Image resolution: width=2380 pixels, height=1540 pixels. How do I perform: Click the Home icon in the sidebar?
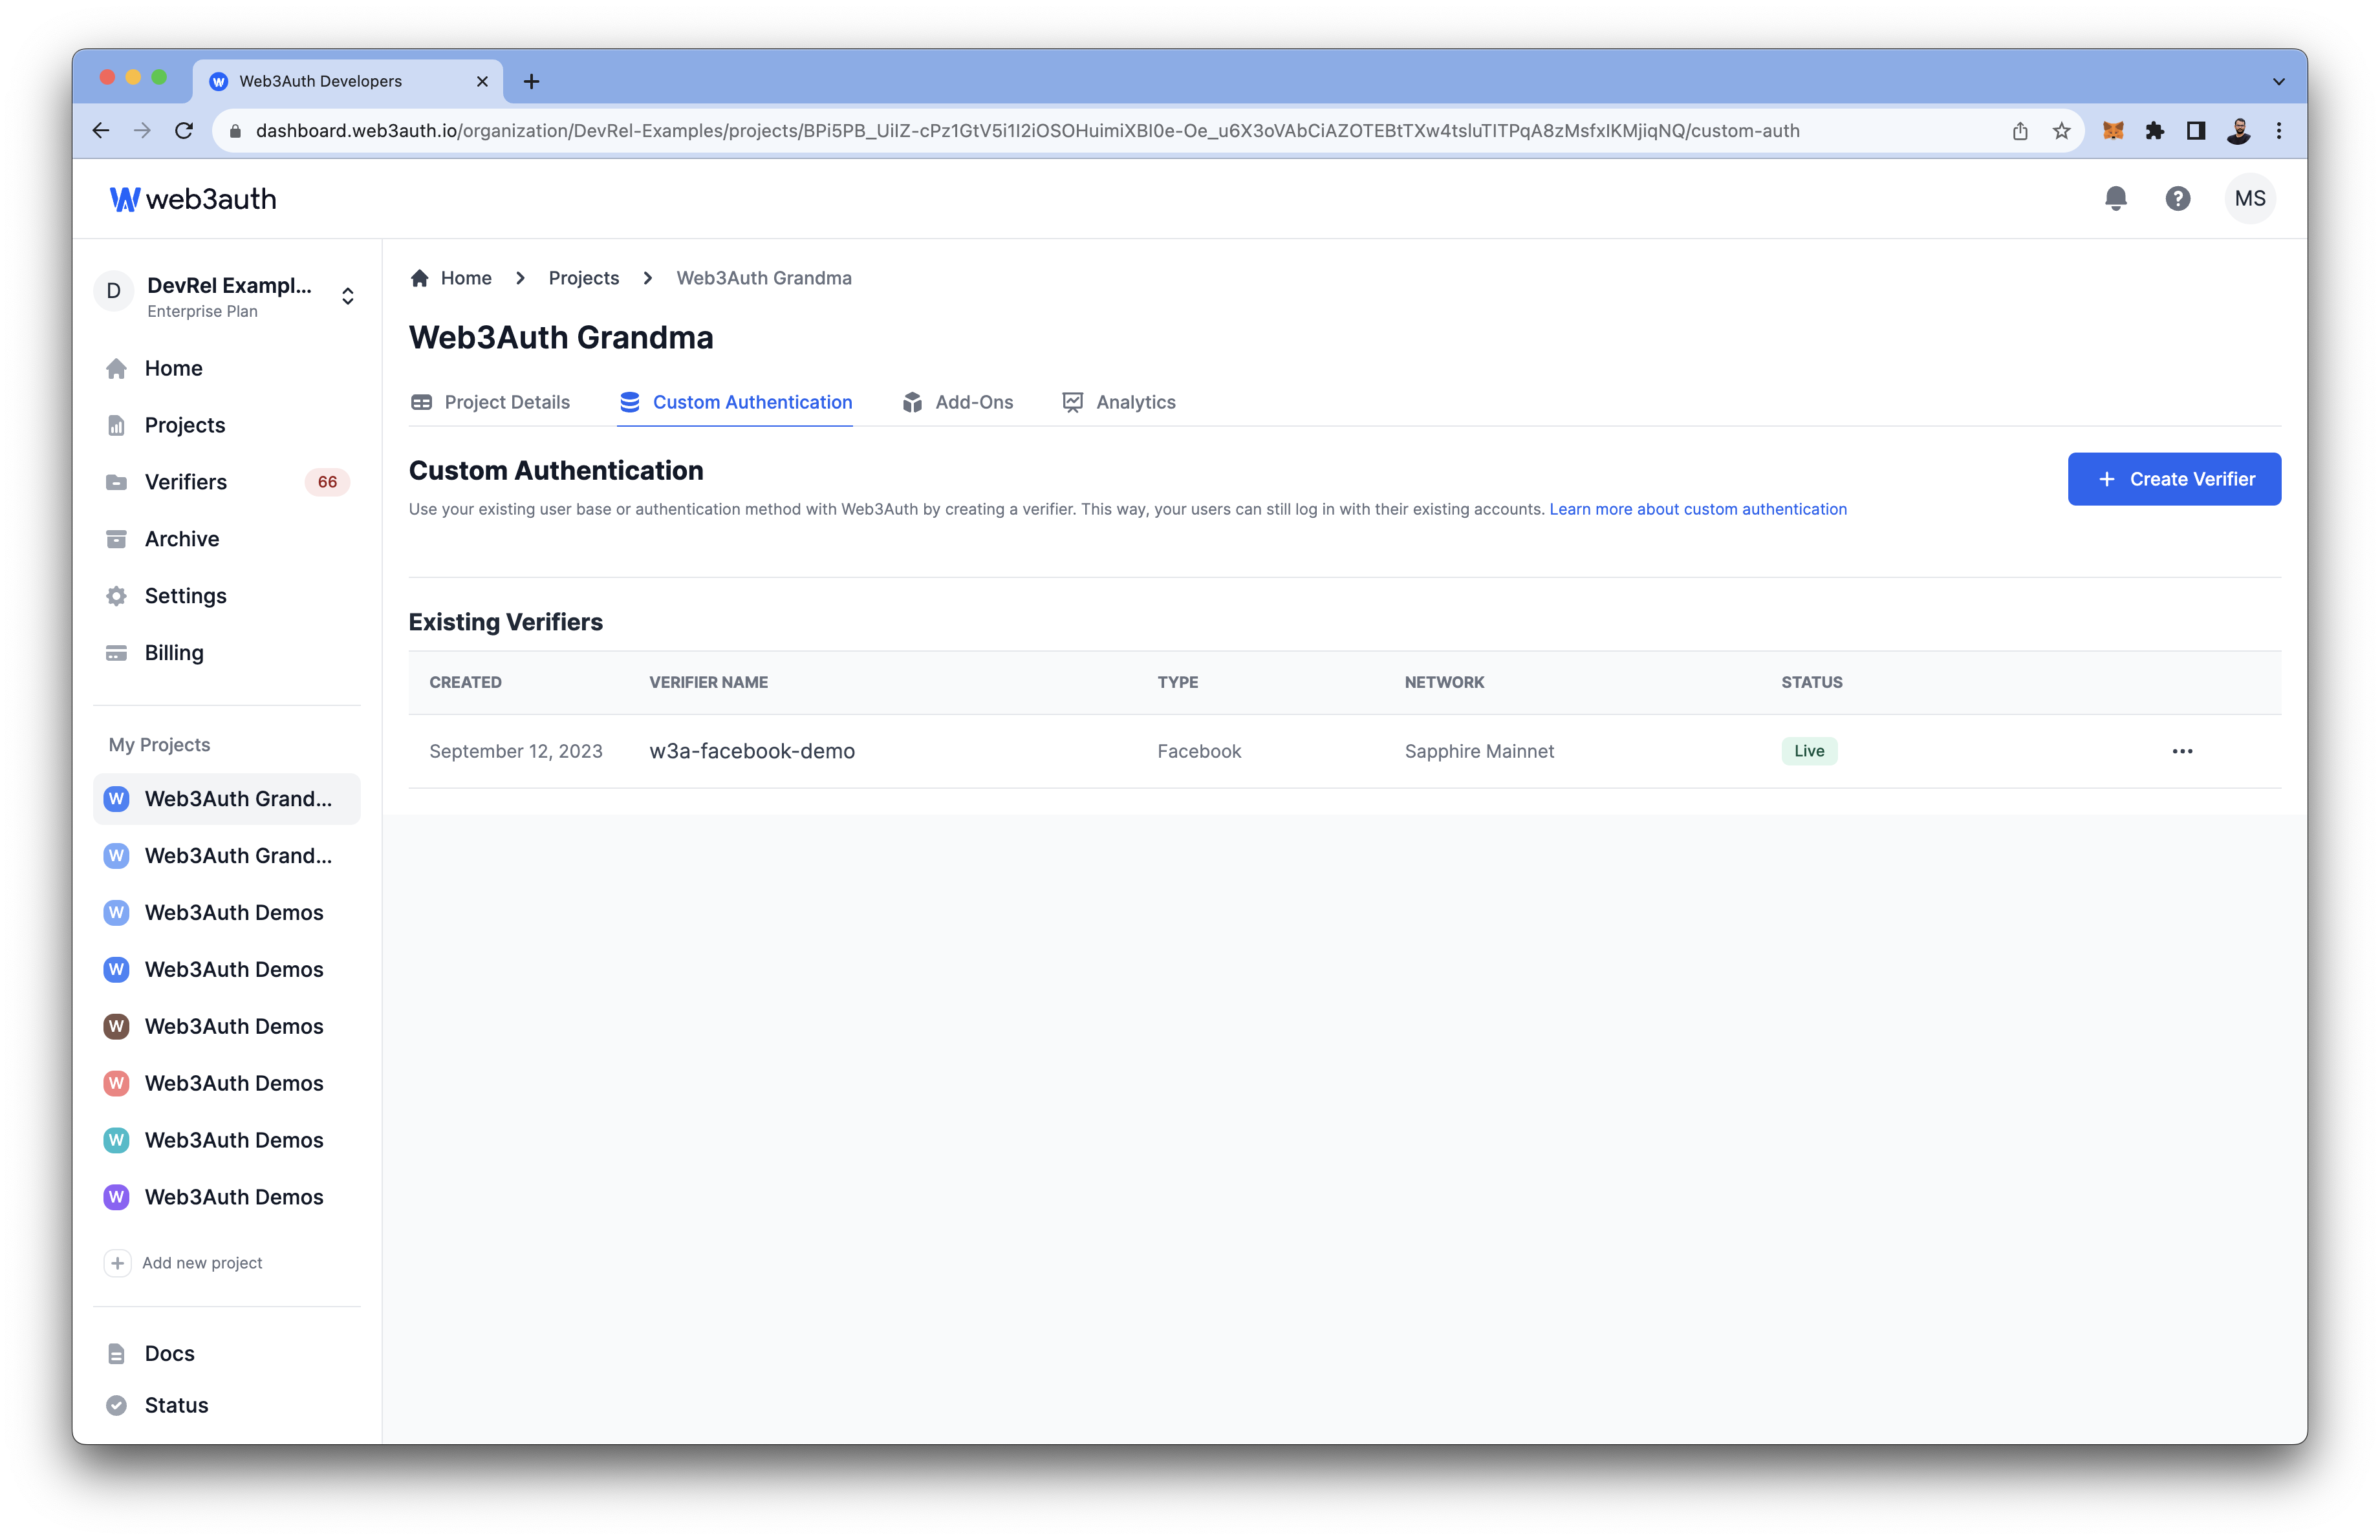click(116, 368)
